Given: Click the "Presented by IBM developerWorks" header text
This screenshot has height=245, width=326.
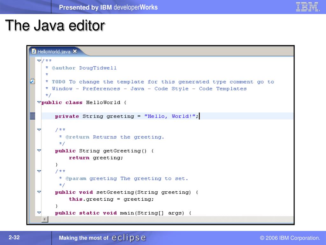Looking at the screenshot, I should [x=108, y=7].
